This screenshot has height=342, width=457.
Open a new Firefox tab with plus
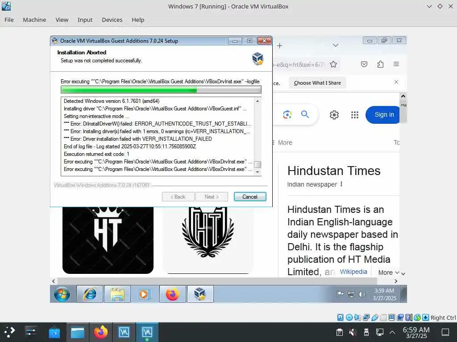click(279, 46)
